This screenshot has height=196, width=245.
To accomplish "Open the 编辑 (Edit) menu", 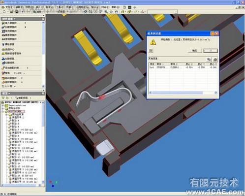I will point(19,7).
